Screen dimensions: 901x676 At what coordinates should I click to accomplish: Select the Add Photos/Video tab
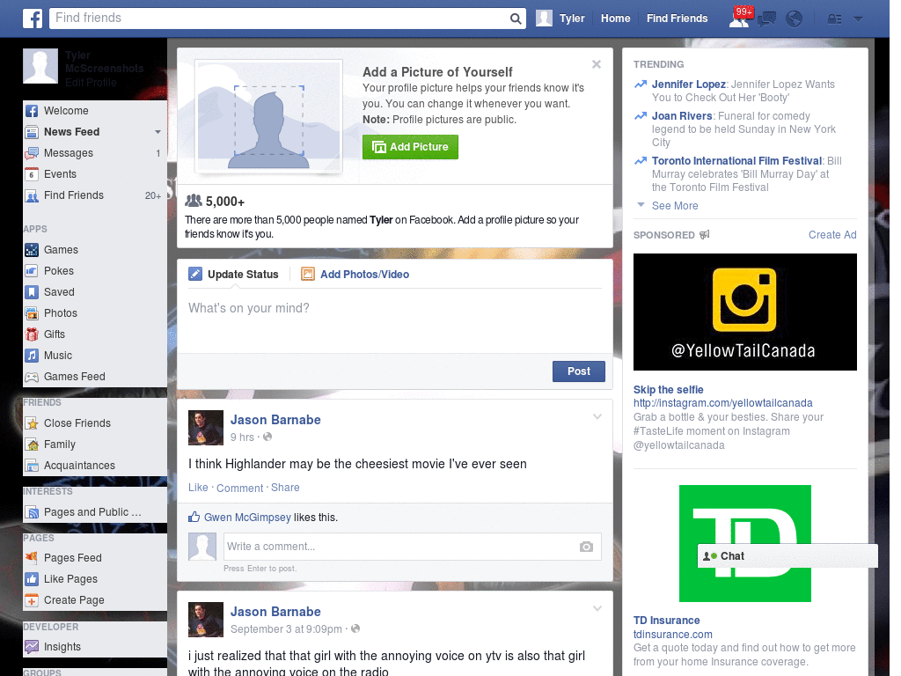tap(355, 275)
